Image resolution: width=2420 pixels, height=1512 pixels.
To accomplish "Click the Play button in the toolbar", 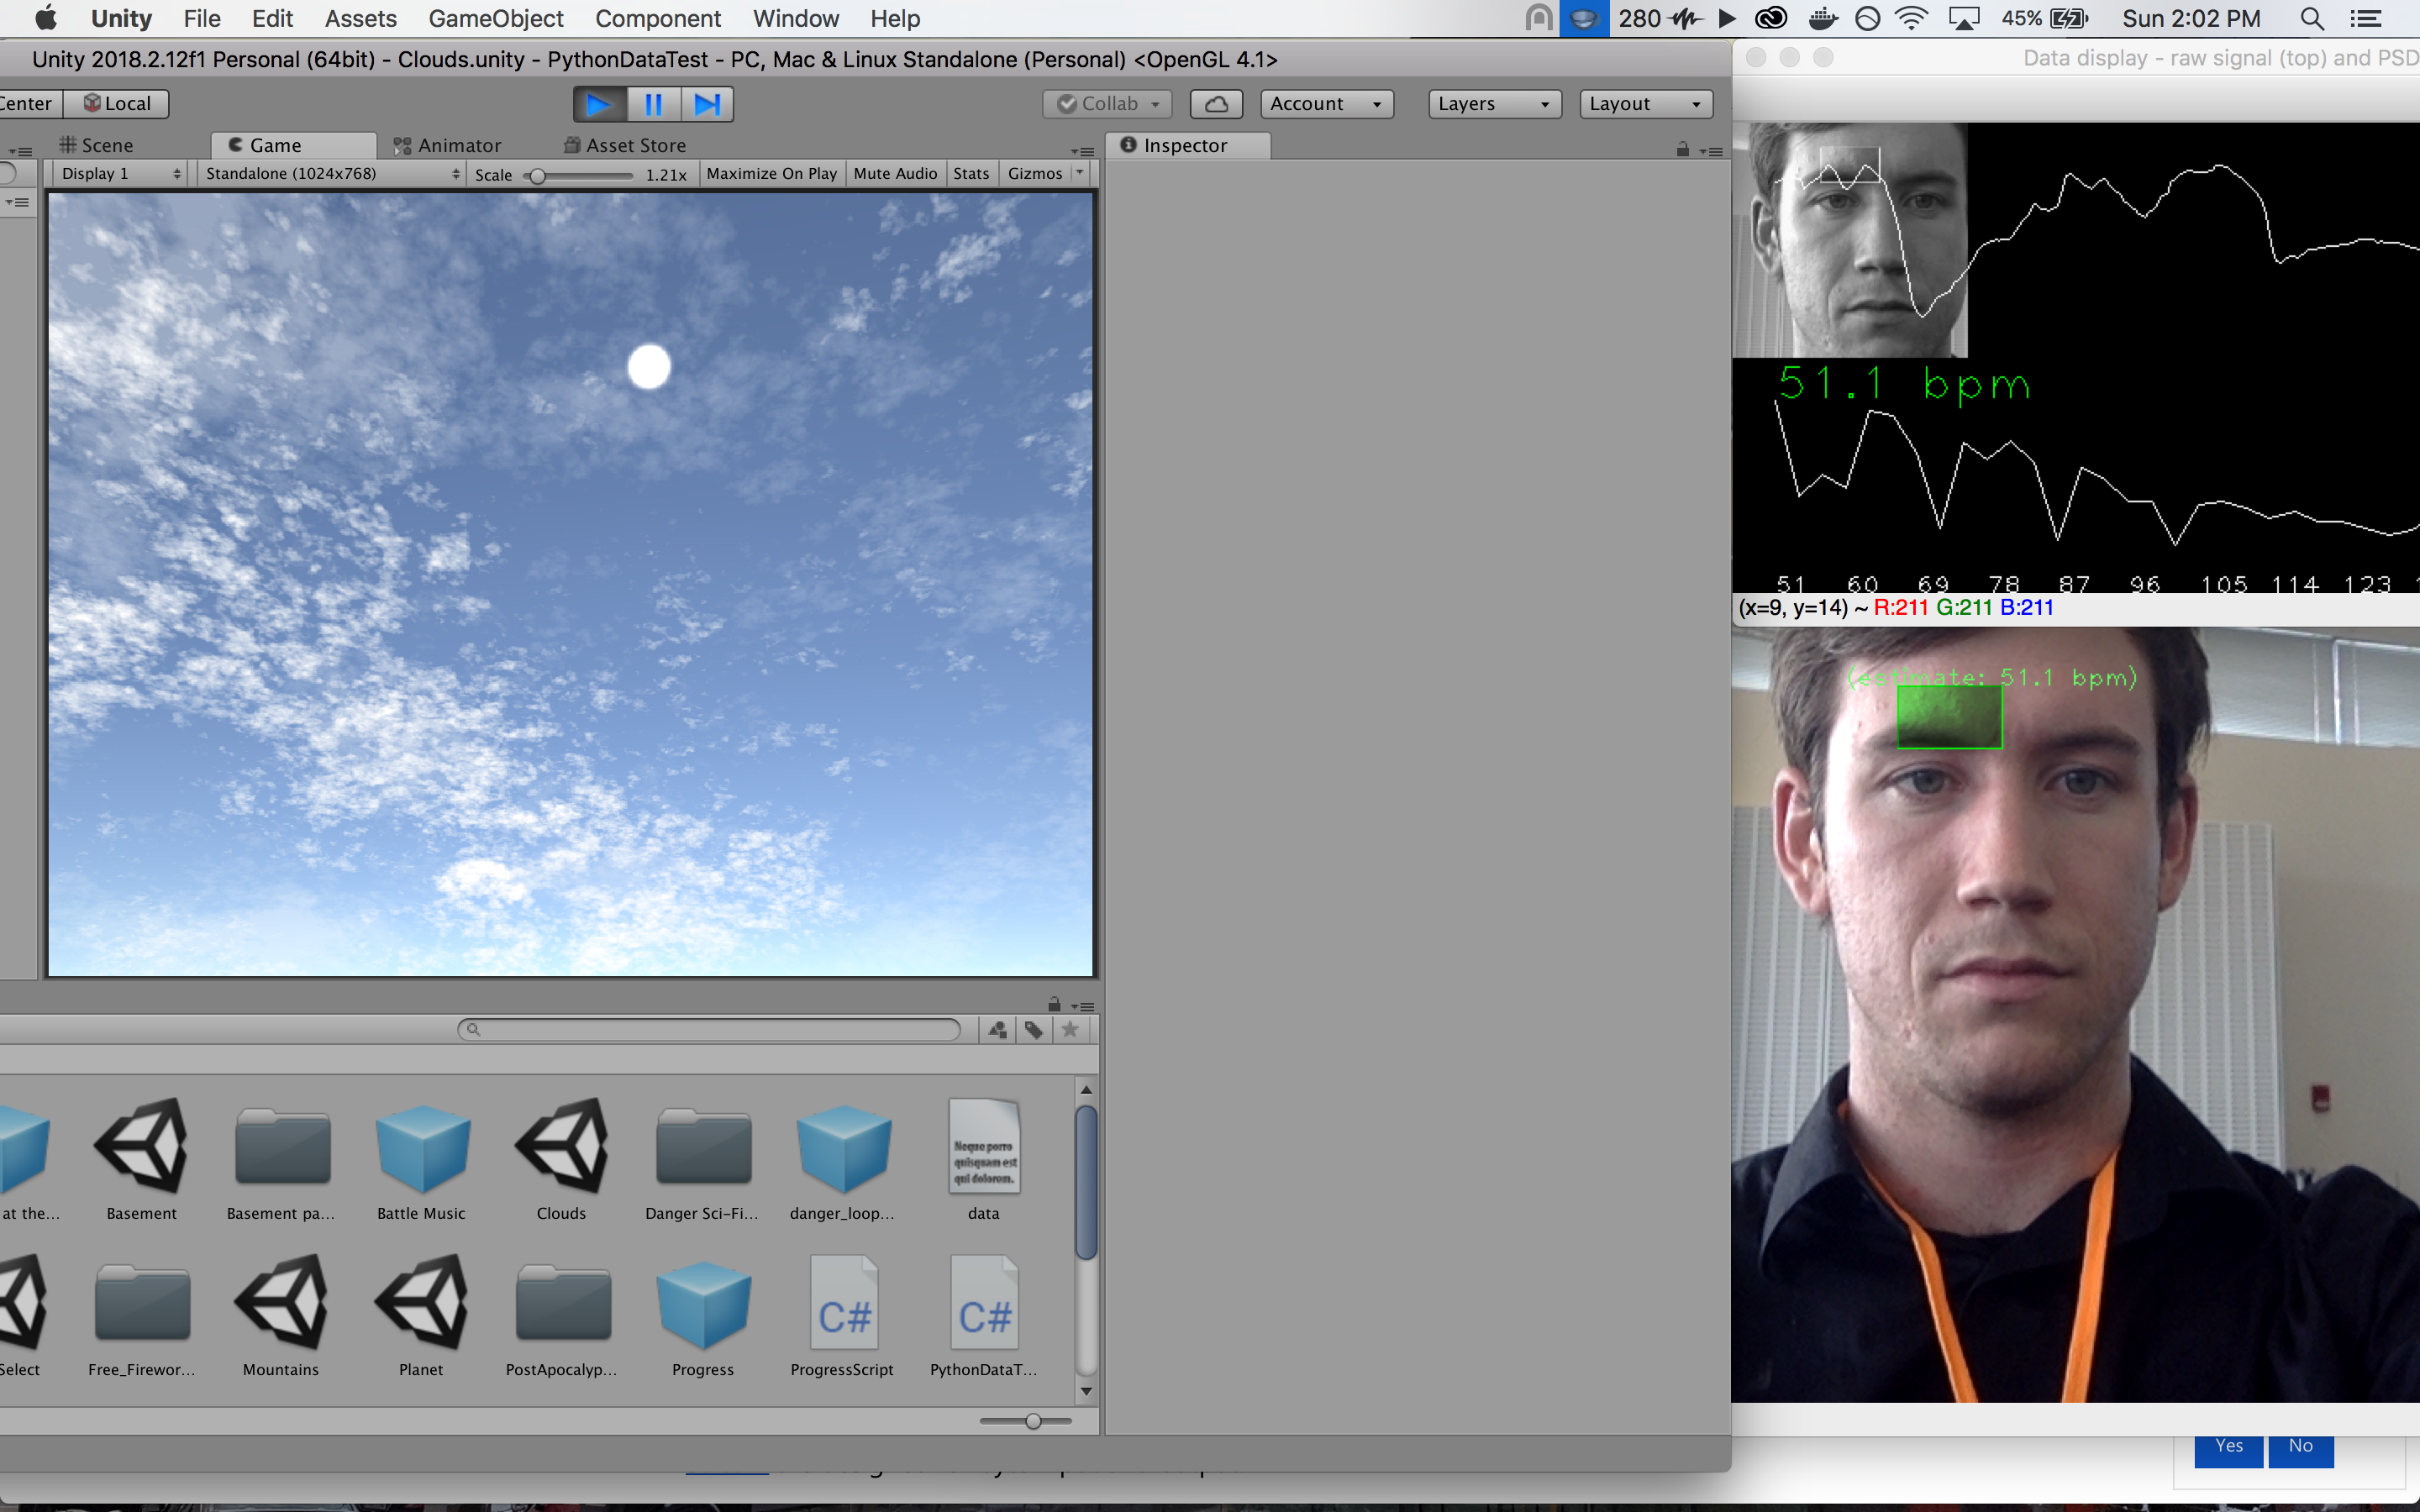I will tap(599, 104).
